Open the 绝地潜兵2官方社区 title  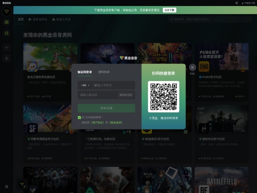tap(157, 139)
